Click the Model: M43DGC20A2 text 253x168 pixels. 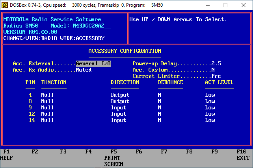(x=80, y=26)
